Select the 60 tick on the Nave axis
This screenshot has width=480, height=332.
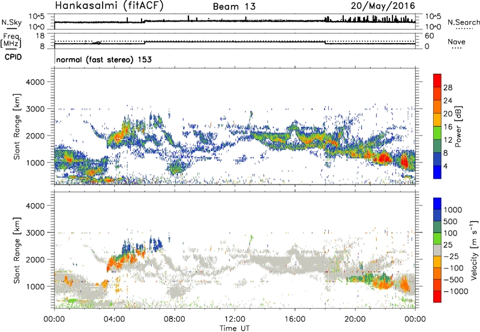pyautogui.click(x=429, y=36)
